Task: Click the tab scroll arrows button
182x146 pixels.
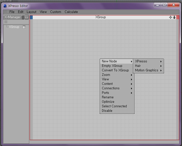Action: point(27,17)
